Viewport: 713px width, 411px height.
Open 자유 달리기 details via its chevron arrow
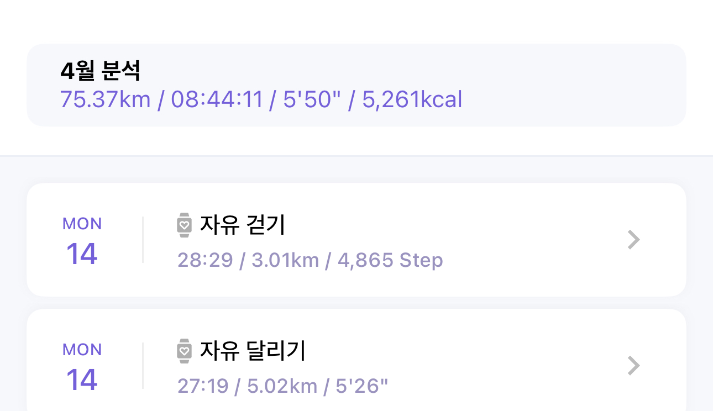tap(634, 366)
